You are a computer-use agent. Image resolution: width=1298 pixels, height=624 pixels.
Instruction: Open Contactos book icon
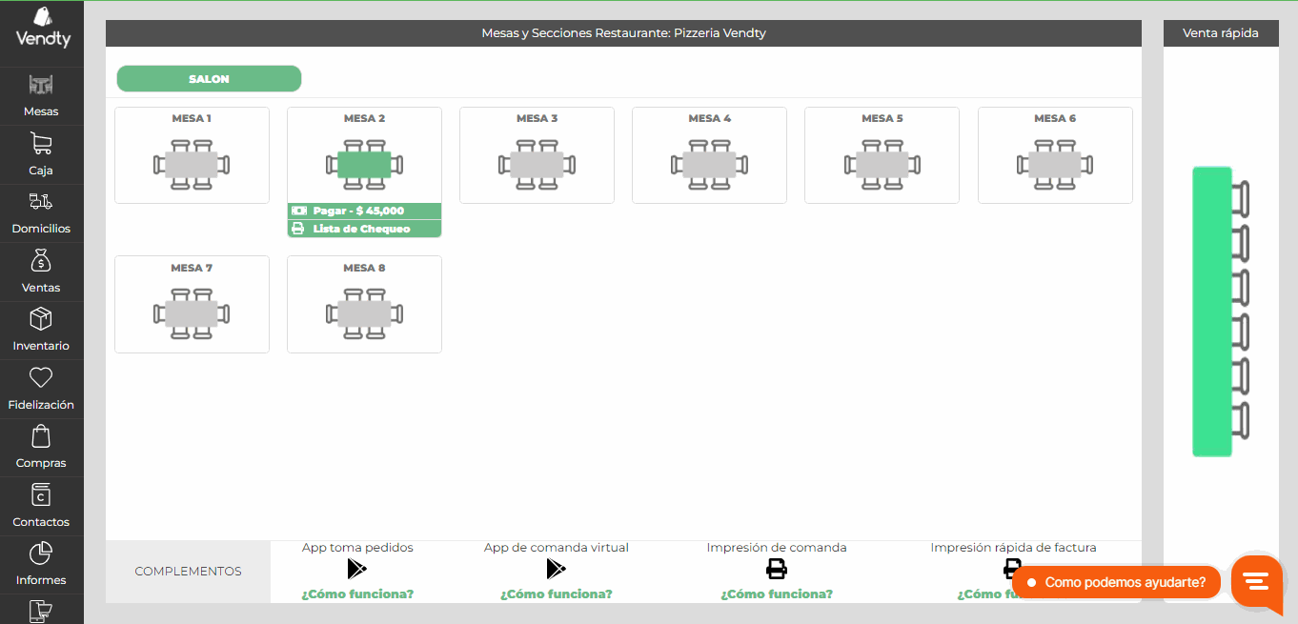click(x=41, y=494)
